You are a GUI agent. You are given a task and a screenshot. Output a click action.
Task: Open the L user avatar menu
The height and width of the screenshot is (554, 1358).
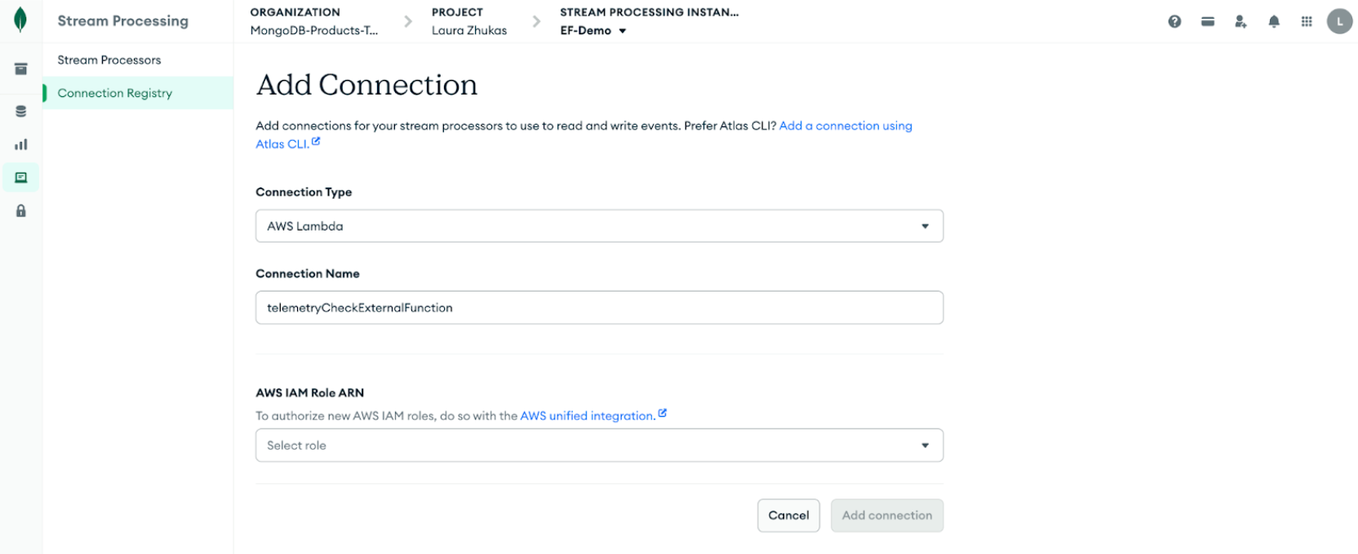point(1339,20)
